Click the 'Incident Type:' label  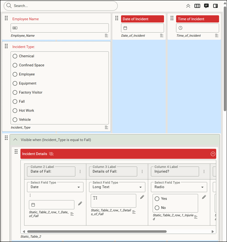coord(24,47)
